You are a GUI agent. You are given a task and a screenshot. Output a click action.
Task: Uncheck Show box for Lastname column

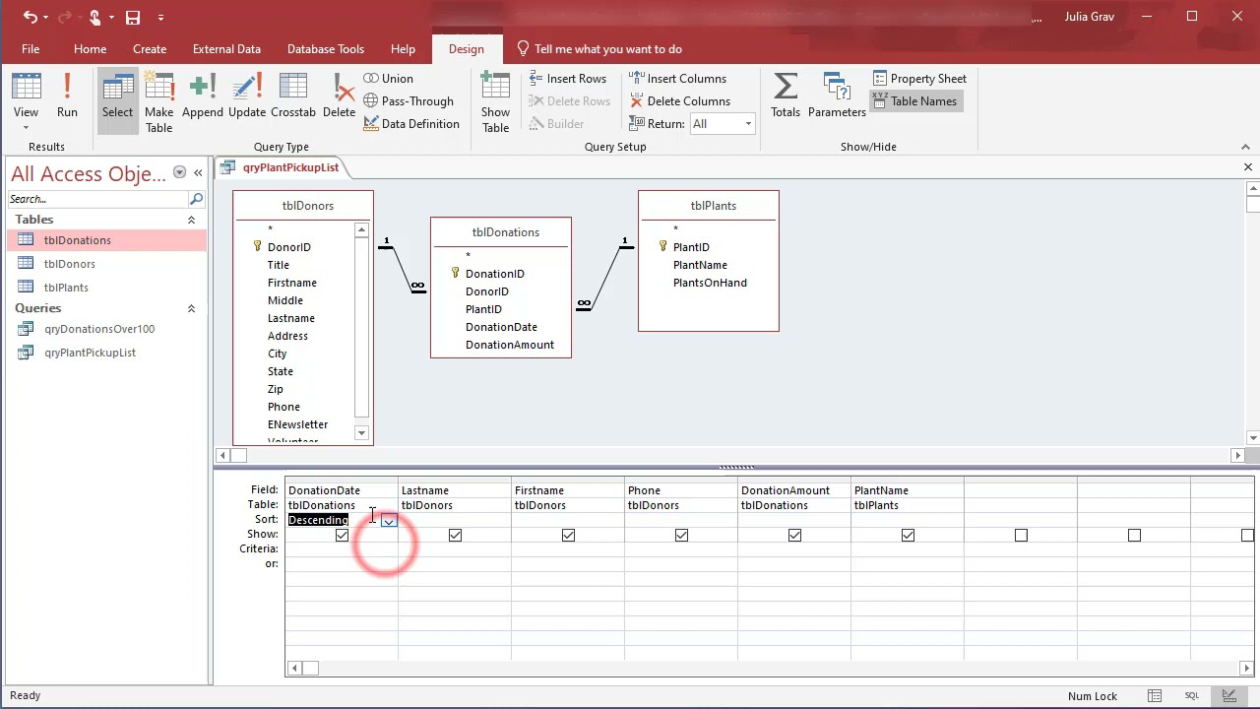coord(455,535)
